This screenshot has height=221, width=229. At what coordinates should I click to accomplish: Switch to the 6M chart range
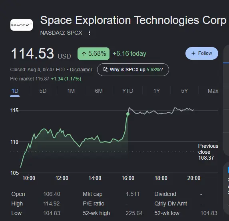99,91
